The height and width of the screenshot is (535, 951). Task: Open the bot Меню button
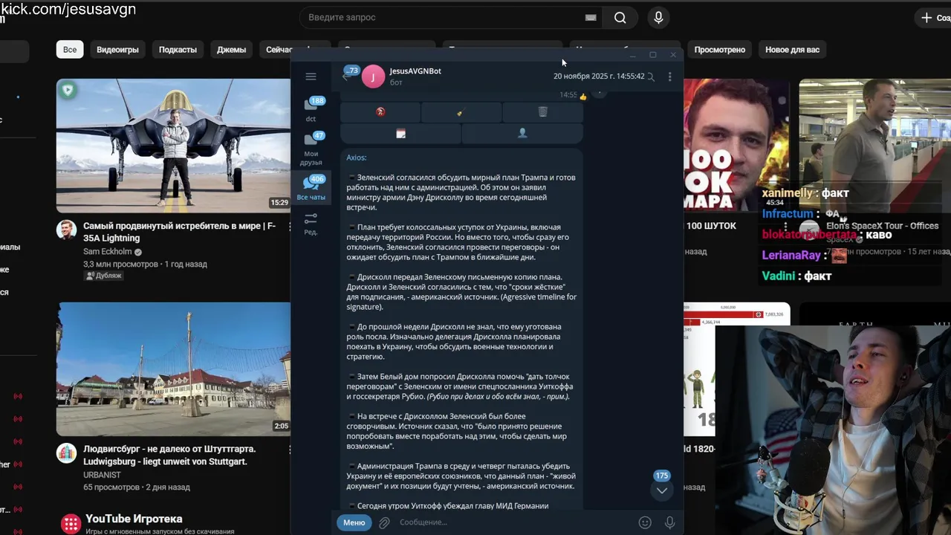click(354, 522)
